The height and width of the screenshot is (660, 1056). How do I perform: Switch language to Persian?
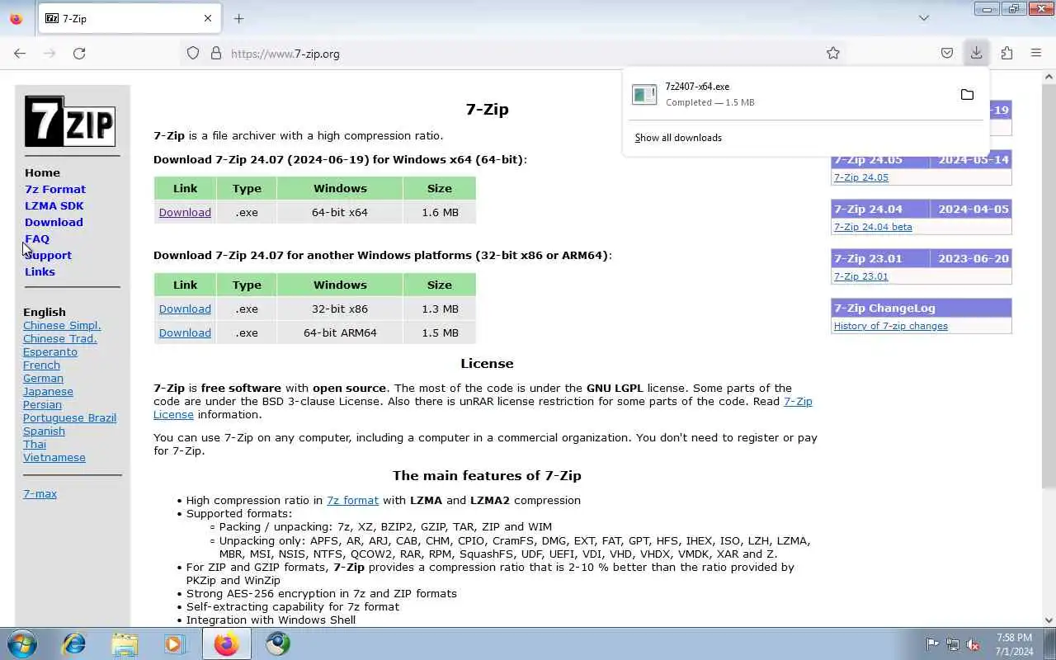click(x=42, y=404)
